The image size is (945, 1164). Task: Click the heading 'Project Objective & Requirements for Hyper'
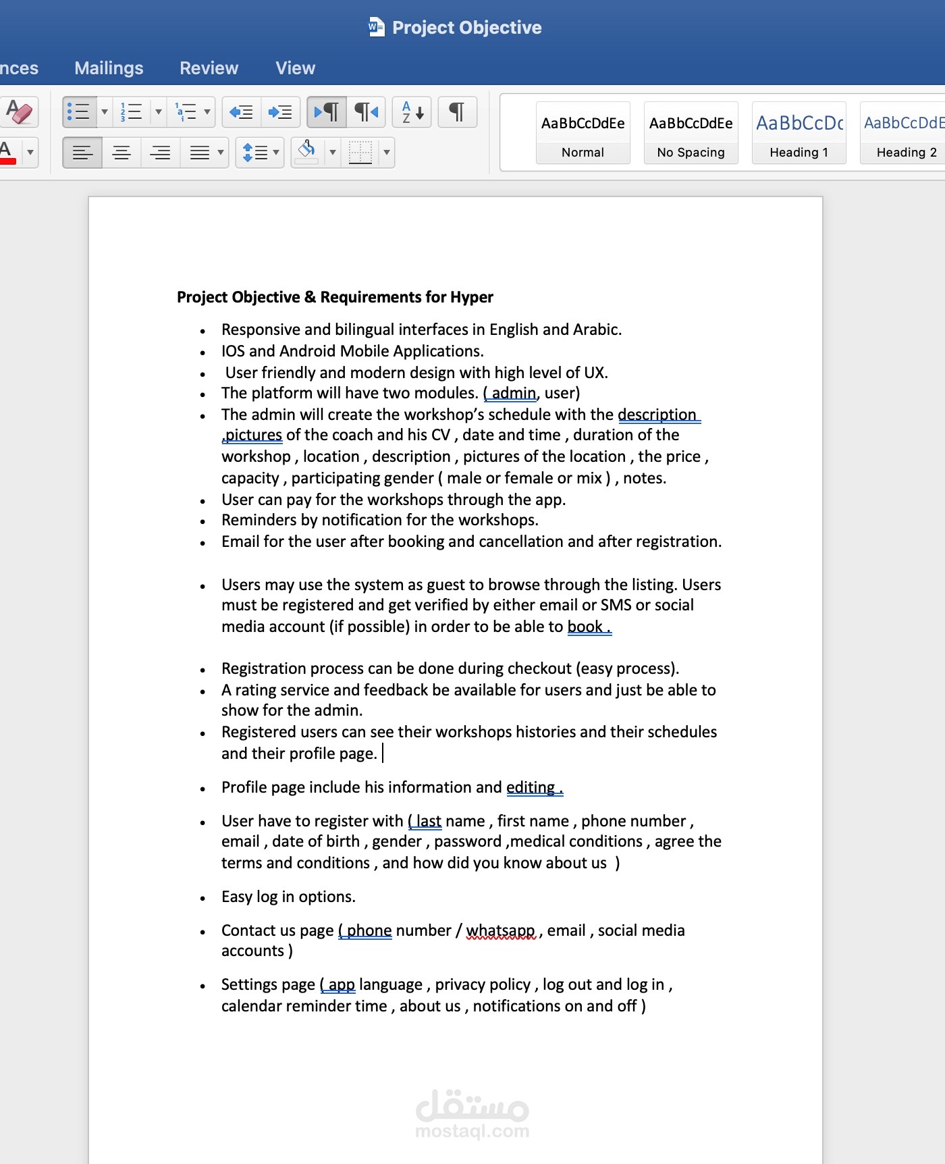pyautogui.click(x=335, y=297)
